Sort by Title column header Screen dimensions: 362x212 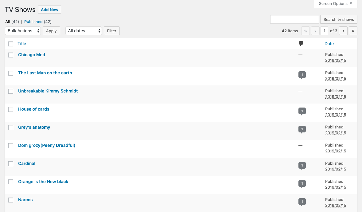pyautogui.click(x=22, y=44)
